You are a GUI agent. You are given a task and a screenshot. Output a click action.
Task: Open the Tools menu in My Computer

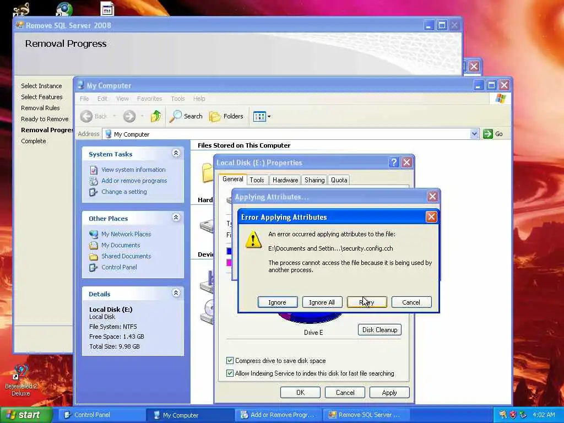178,99
